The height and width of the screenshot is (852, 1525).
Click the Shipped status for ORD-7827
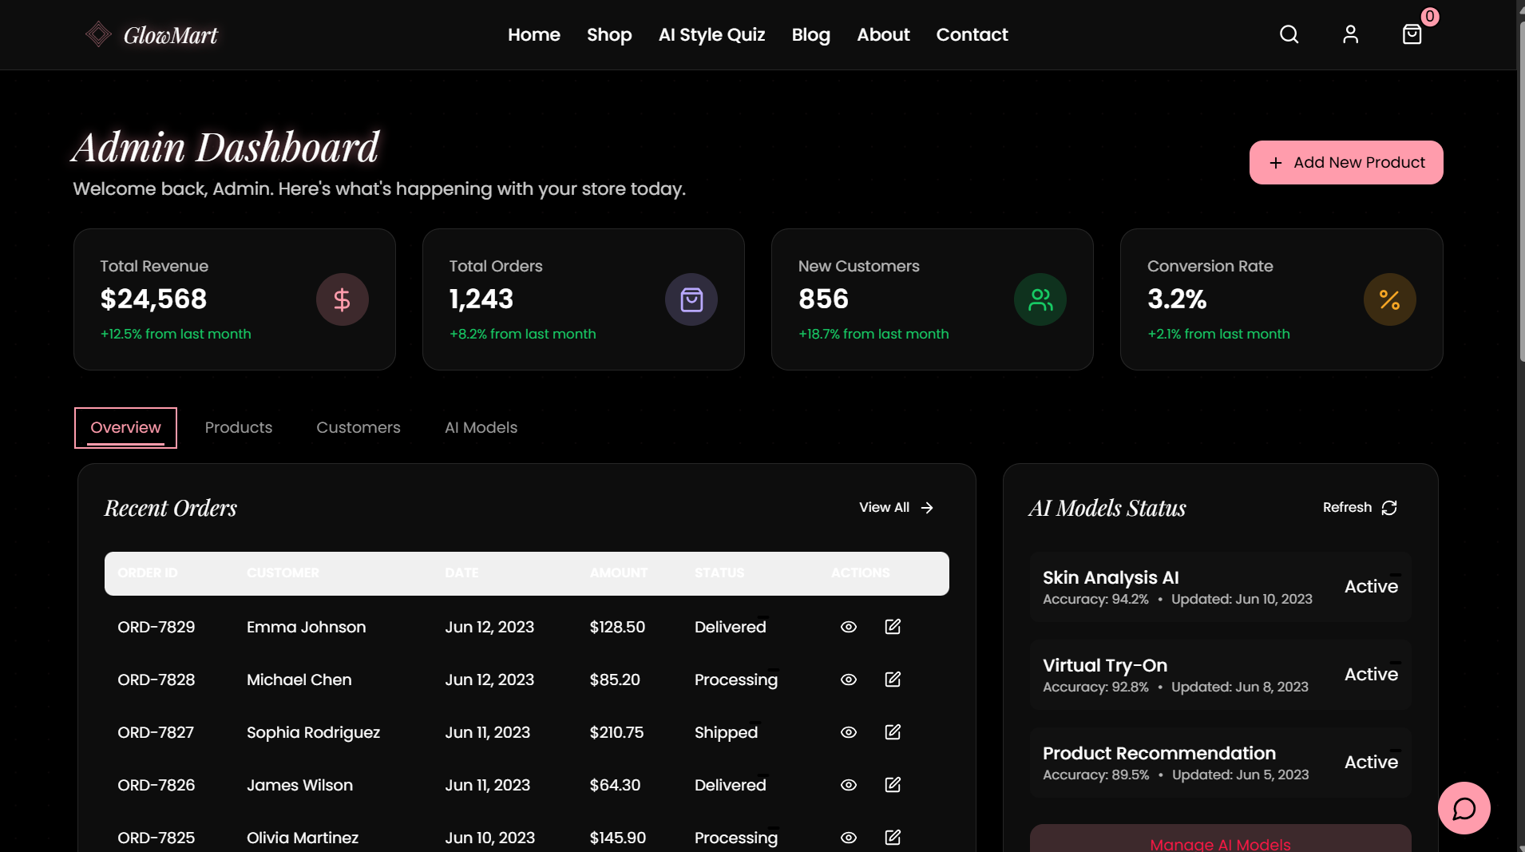coord(726,732)
